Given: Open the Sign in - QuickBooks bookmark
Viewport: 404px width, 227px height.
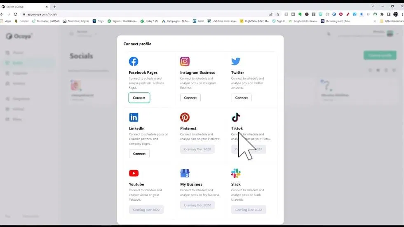Looking at the screenshot, I should [x=122, y=21].
